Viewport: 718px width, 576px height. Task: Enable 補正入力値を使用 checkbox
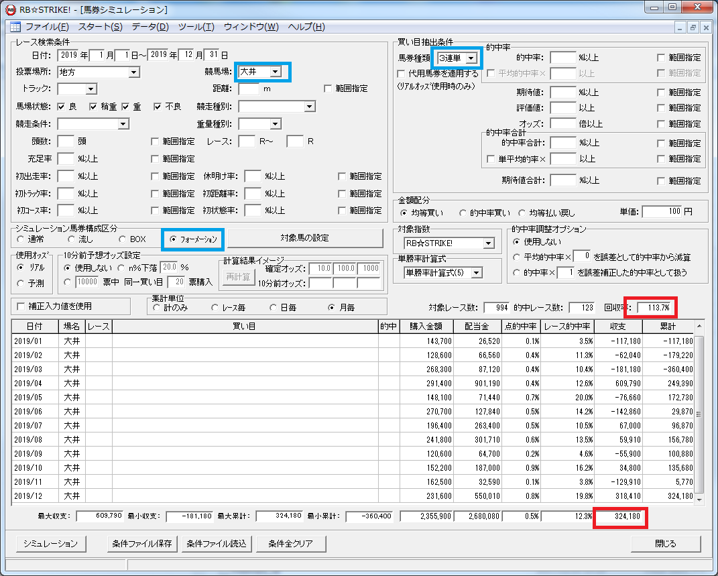(21, 306)
